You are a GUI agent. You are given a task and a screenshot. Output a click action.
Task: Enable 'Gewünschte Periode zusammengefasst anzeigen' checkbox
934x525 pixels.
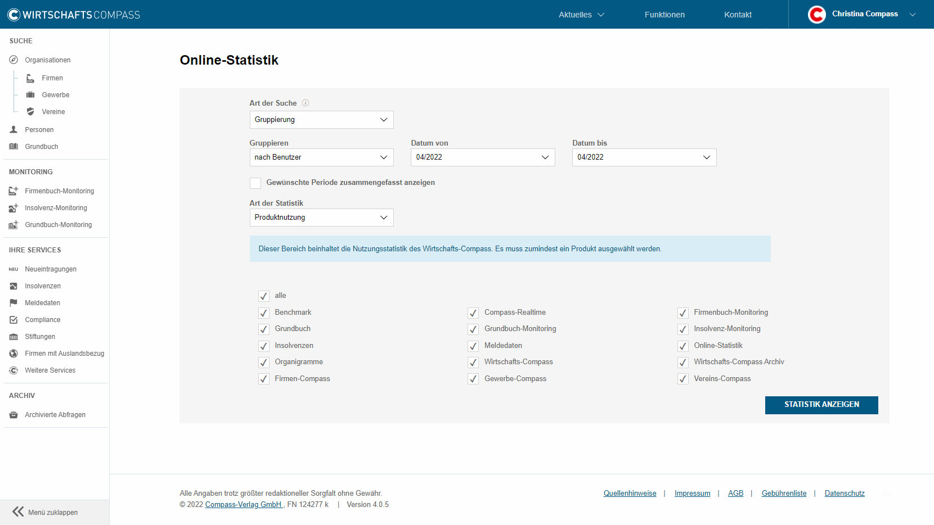[255, 183]
